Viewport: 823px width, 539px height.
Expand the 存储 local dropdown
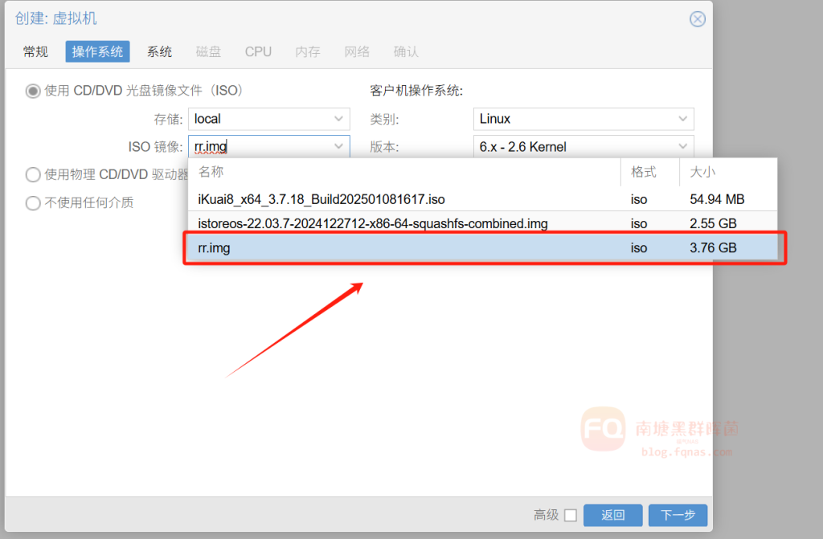click(338, 119)
